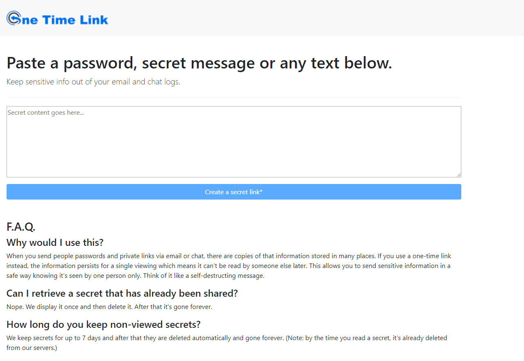
Task: Click the empty gray header bar area
Action: [x=315, y=18]
